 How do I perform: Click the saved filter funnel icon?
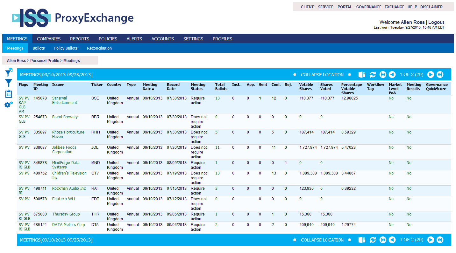(9, 73)
